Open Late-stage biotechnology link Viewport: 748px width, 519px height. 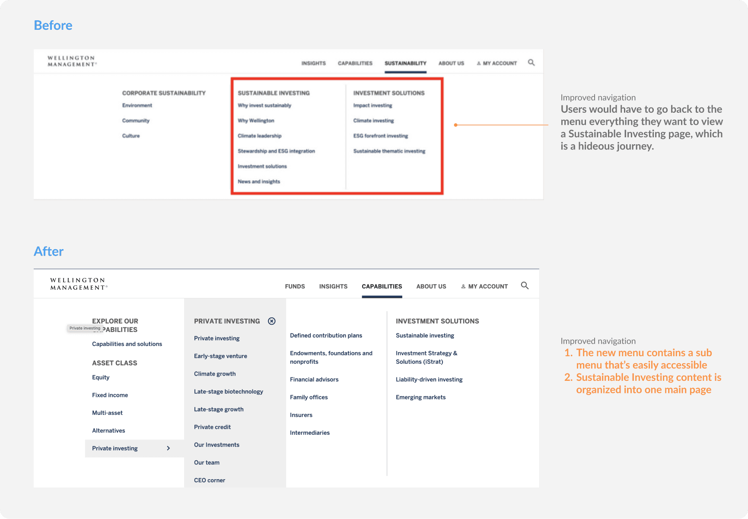[x=229, y=392]
